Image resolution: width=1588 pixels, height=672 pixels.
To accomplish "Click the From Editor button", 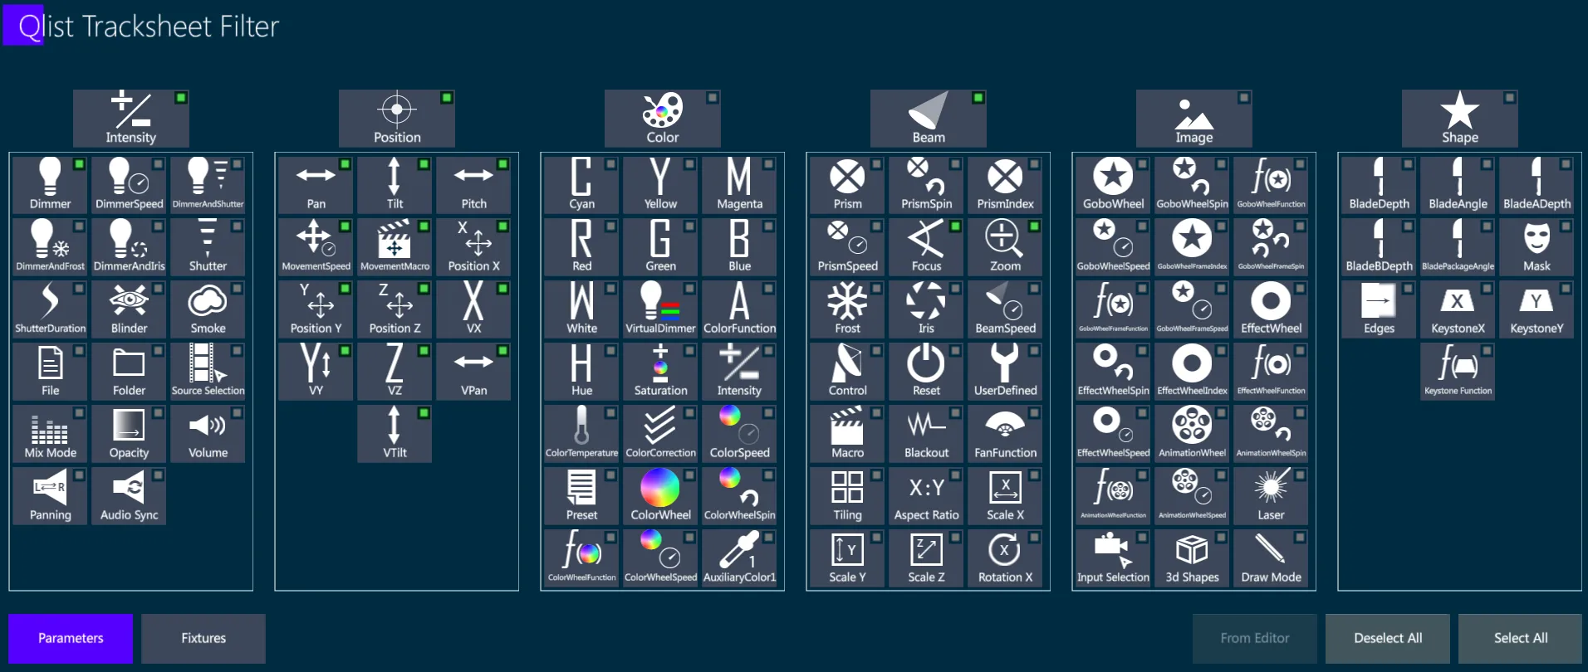I will [x=1255, y=638].
